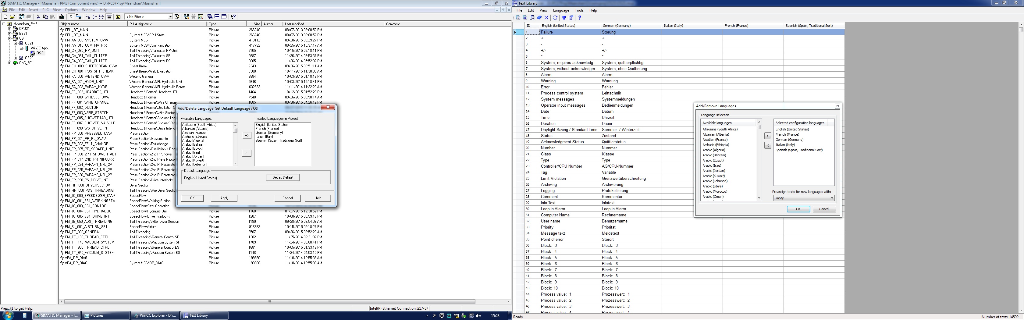1024x320 pixels.
Task: Select Italian (Italy) in Selected configuration languages
Action: [x=785, y=145]
